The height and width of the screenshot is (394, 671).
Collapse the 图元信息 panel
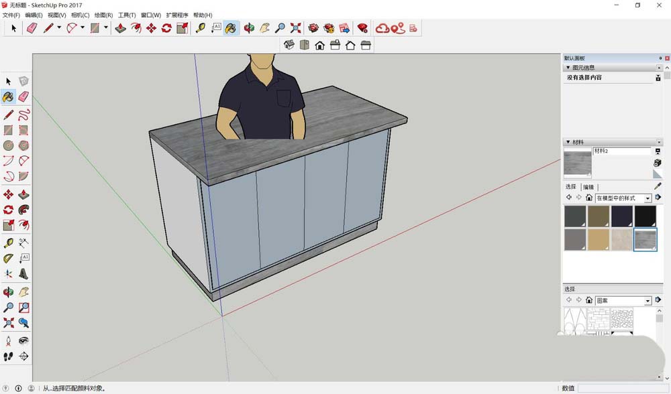point(569,68)
